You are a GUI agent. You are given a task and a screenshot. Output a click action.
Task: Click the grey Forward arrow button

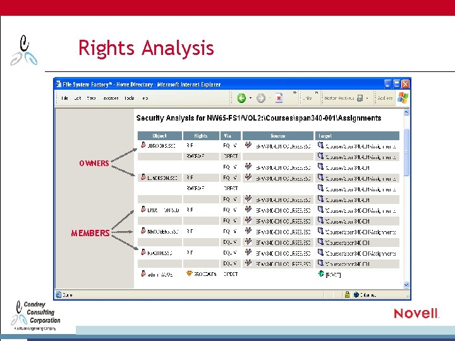(x=261, y=99)
